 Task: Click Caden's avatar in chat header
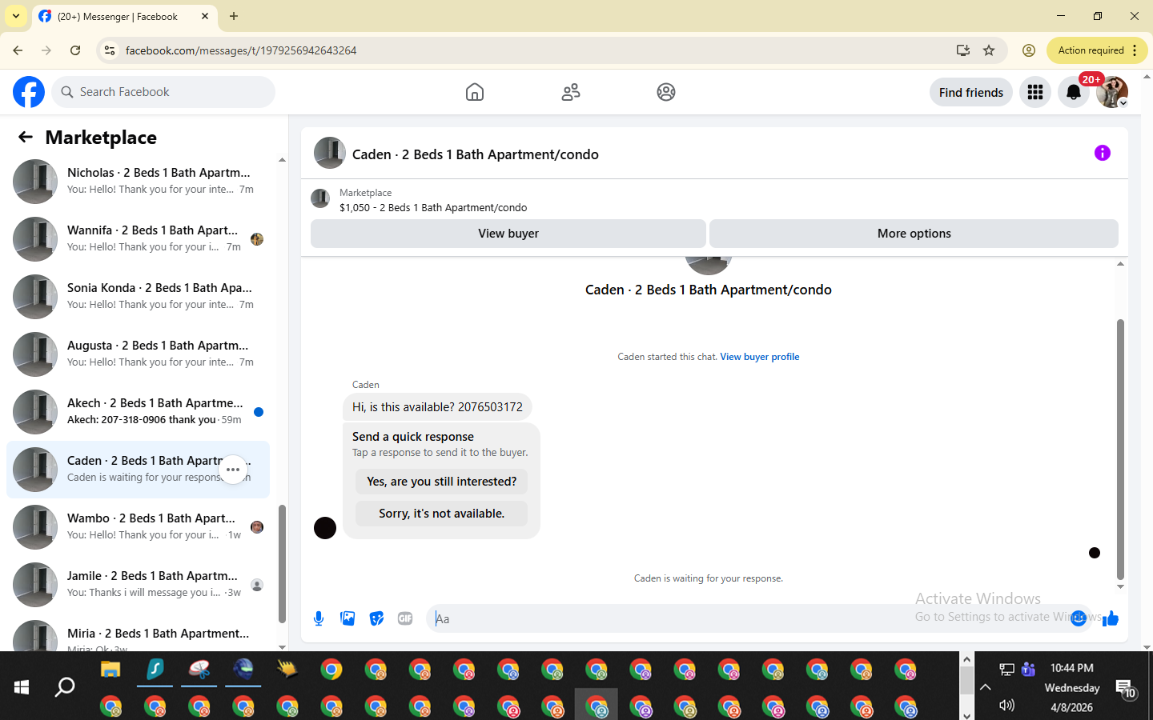[x=330, y=153]
